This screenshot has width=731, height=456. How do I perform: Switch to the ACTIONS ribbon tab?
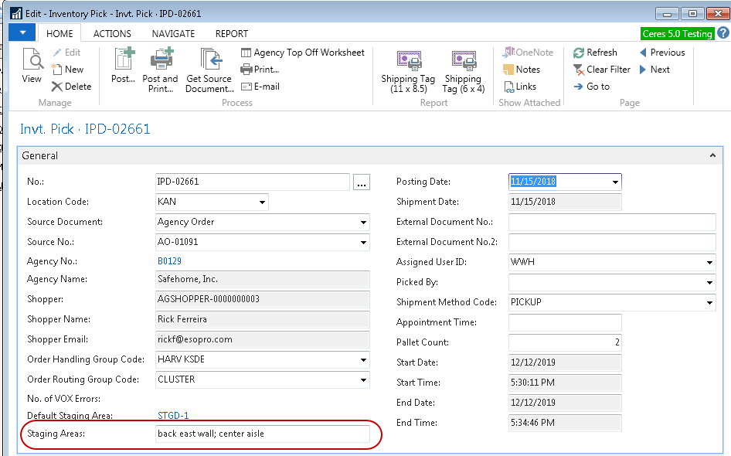tap(112, 34)
